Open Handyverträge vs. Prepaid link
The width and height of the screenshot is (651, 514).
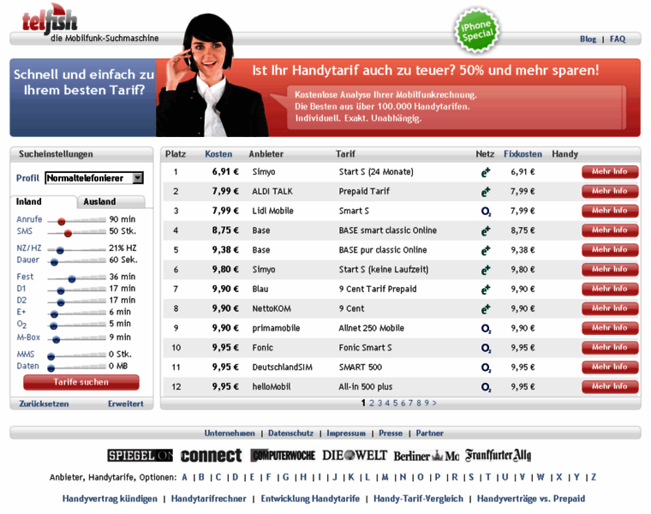click(531, 499)
